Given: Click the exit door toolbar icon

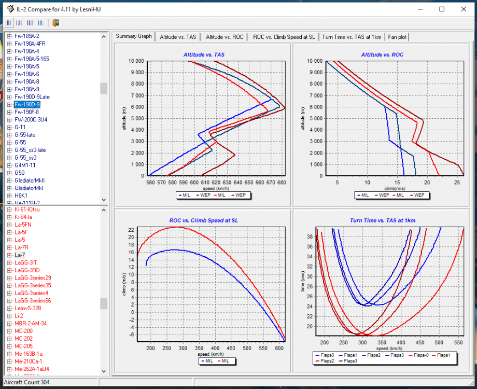Looking at the screenshot, I should pyautogui.click(x=56, y=23).
